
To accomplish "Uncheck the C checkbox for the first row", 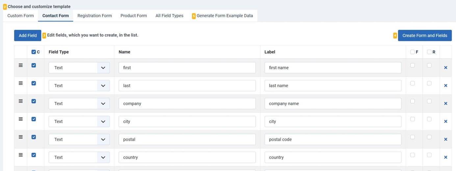I will [x=34, y=65].
